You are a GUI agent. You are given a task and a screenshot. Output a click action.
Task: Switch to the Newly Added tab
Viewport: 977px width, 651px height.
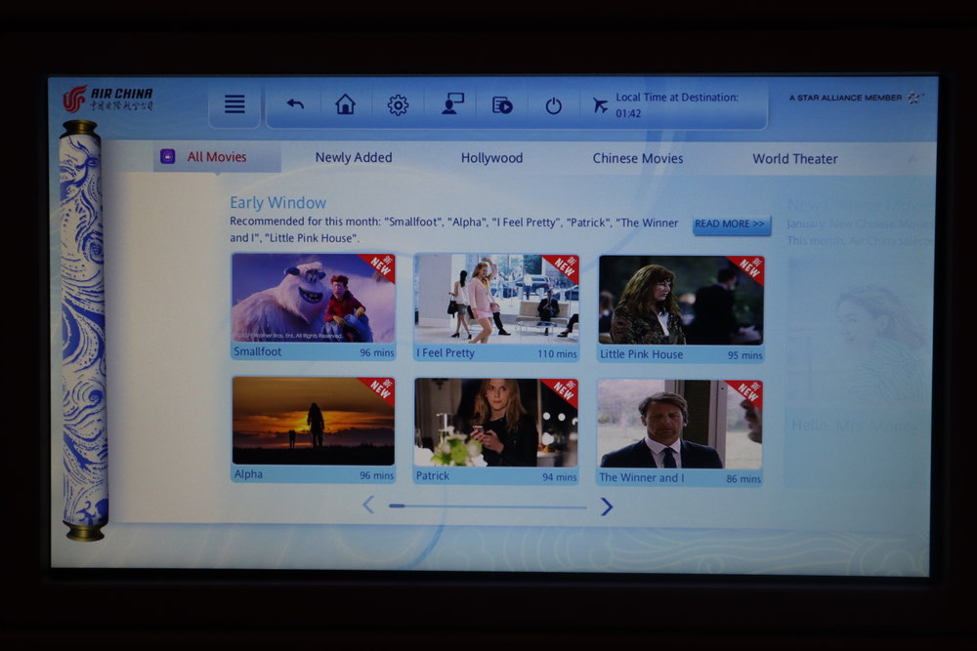coord(353,157)
